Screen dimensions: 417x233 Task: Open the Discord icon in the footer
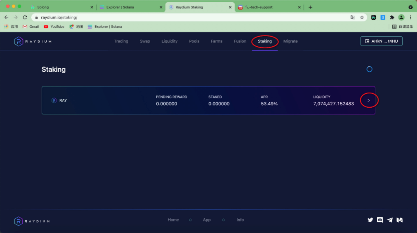pos(380,220)
